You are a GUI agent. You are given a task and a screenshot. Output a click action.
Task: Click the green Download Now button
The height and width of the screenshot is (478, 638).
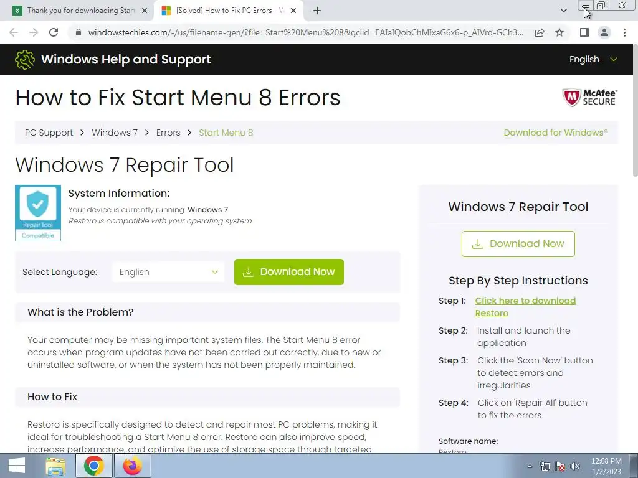(x=289, y=272)
